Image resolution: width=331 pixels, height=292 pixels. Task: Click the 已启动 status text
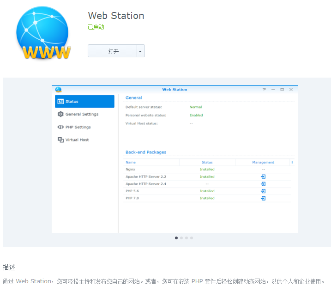point(96,27)
